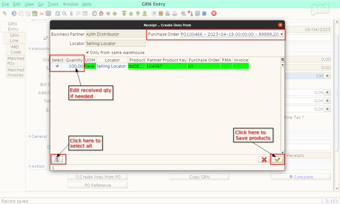This screenshot has height=204, width=340.
Task: Click the Delete record trash icon
Action: (35, 13)
